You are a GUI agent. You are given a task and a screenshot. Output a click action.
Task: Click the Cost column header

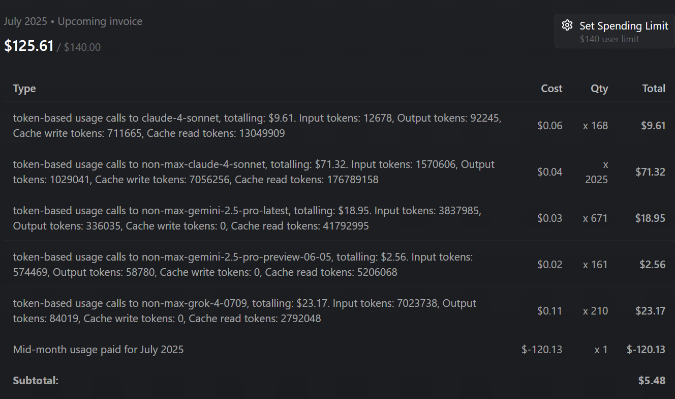(x=551, y=89)
